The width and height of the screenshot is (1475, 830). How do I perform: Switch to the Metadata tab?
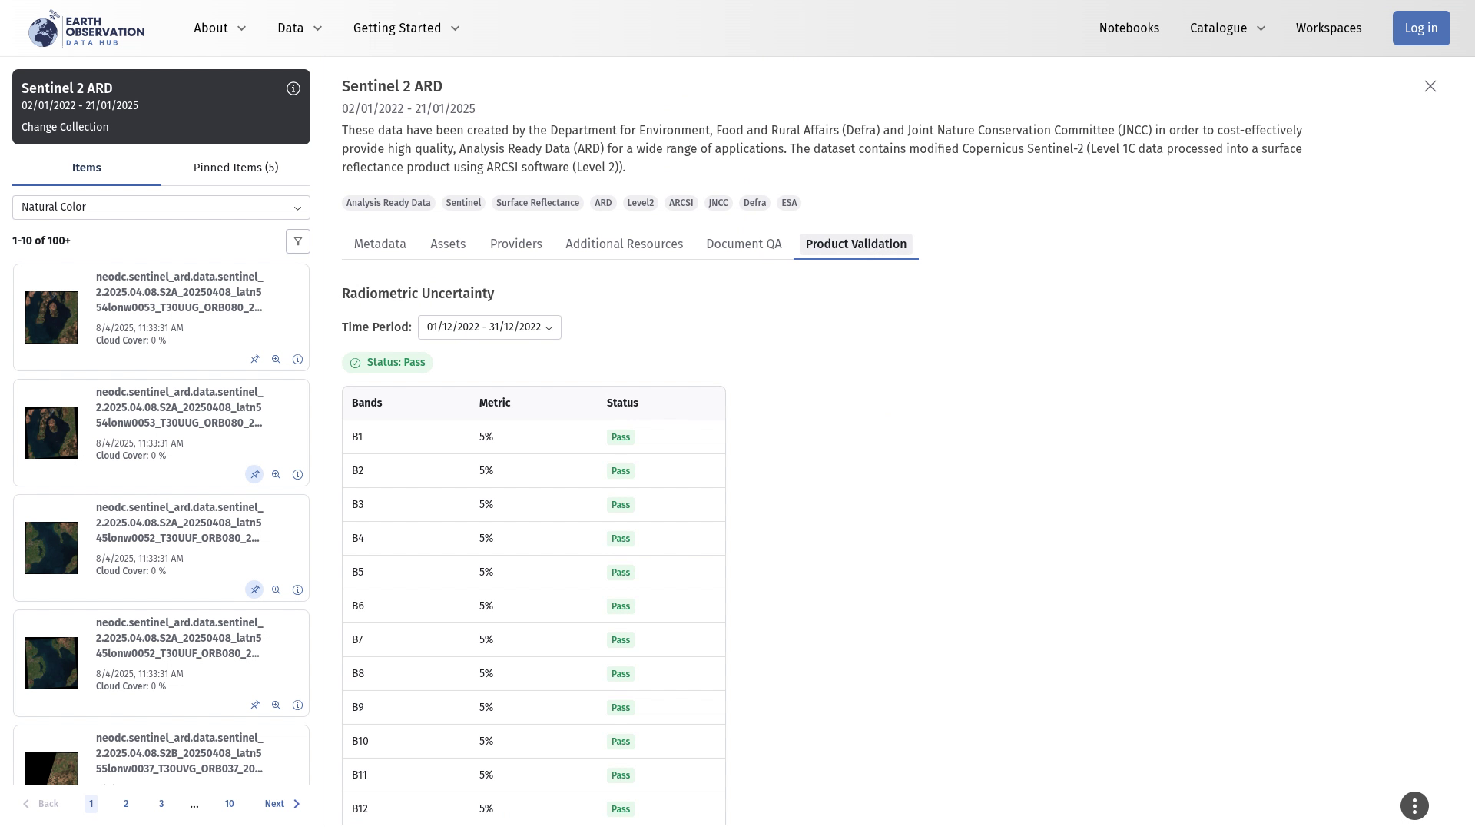coord(380,244)
